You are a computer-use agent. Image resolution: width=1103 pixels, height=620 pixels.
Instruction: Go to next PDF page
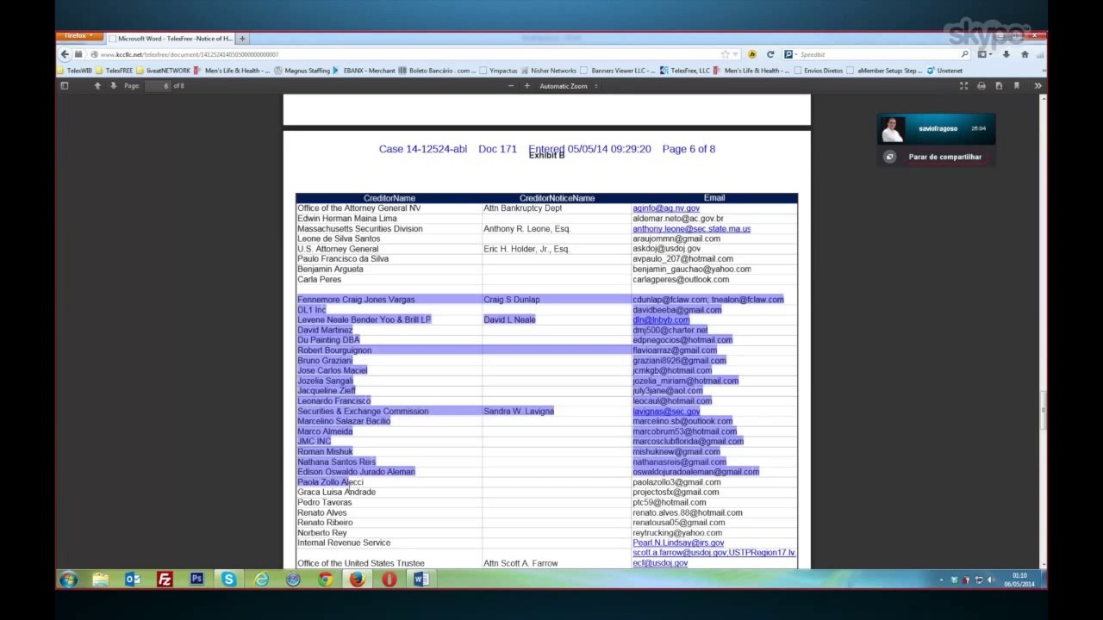113,86
